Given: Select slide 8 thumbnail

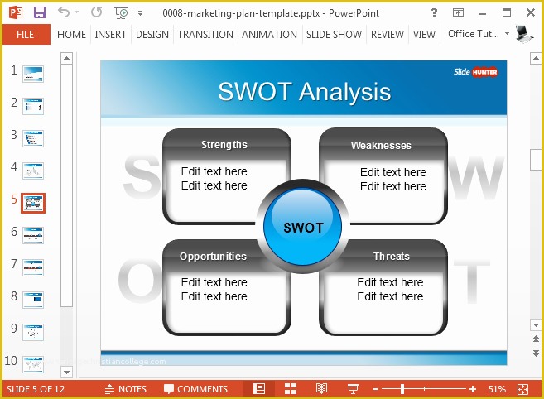Looking at the screenshot, I should pos(33,300).
